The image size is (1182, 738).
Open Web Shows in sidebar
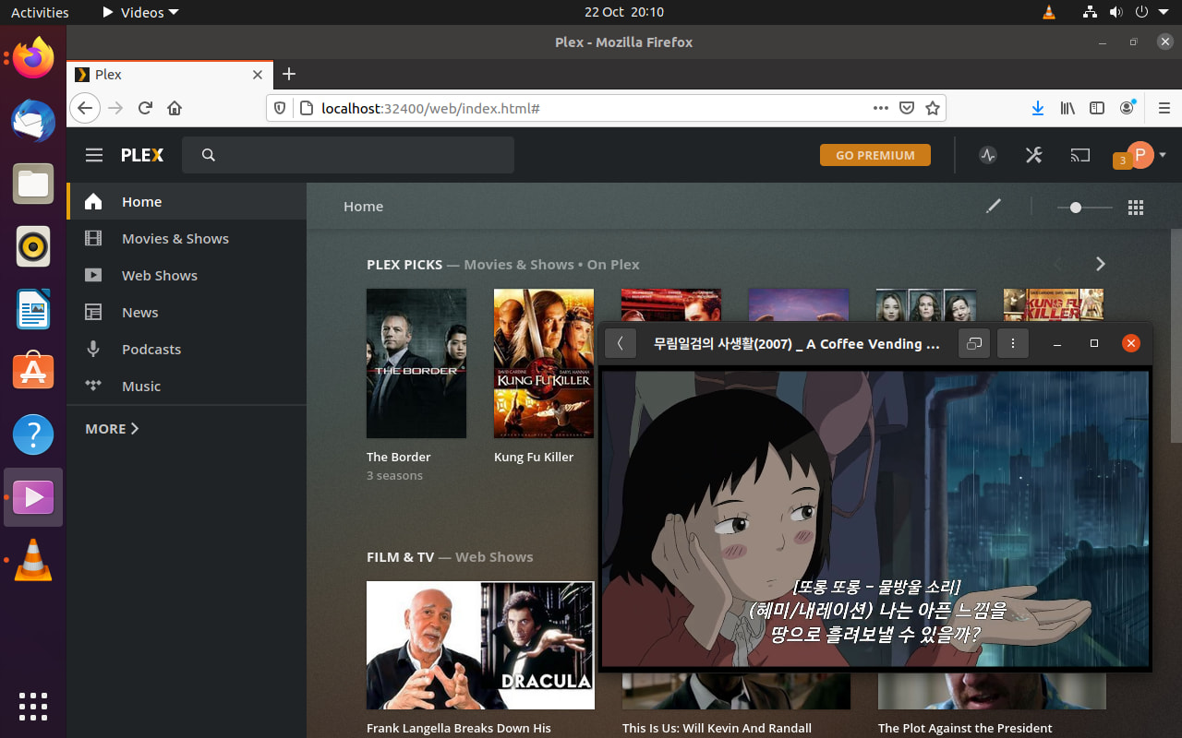click(x=187, y=275)
